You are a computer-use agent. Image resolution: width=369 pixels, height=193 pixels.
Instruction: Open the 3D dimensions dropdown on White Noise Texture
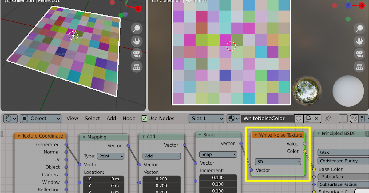(278, 161)
